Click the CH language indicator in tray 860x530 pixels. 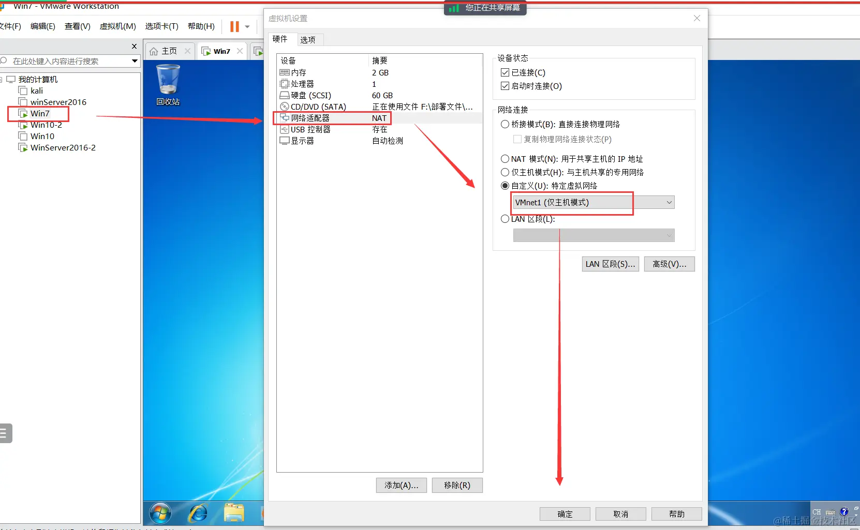[817, 512]
